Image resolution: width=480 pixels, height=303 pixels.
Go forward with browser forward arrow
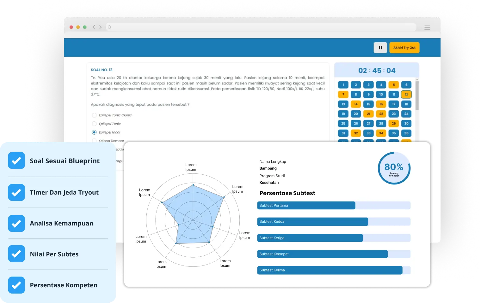click(101, 27)
